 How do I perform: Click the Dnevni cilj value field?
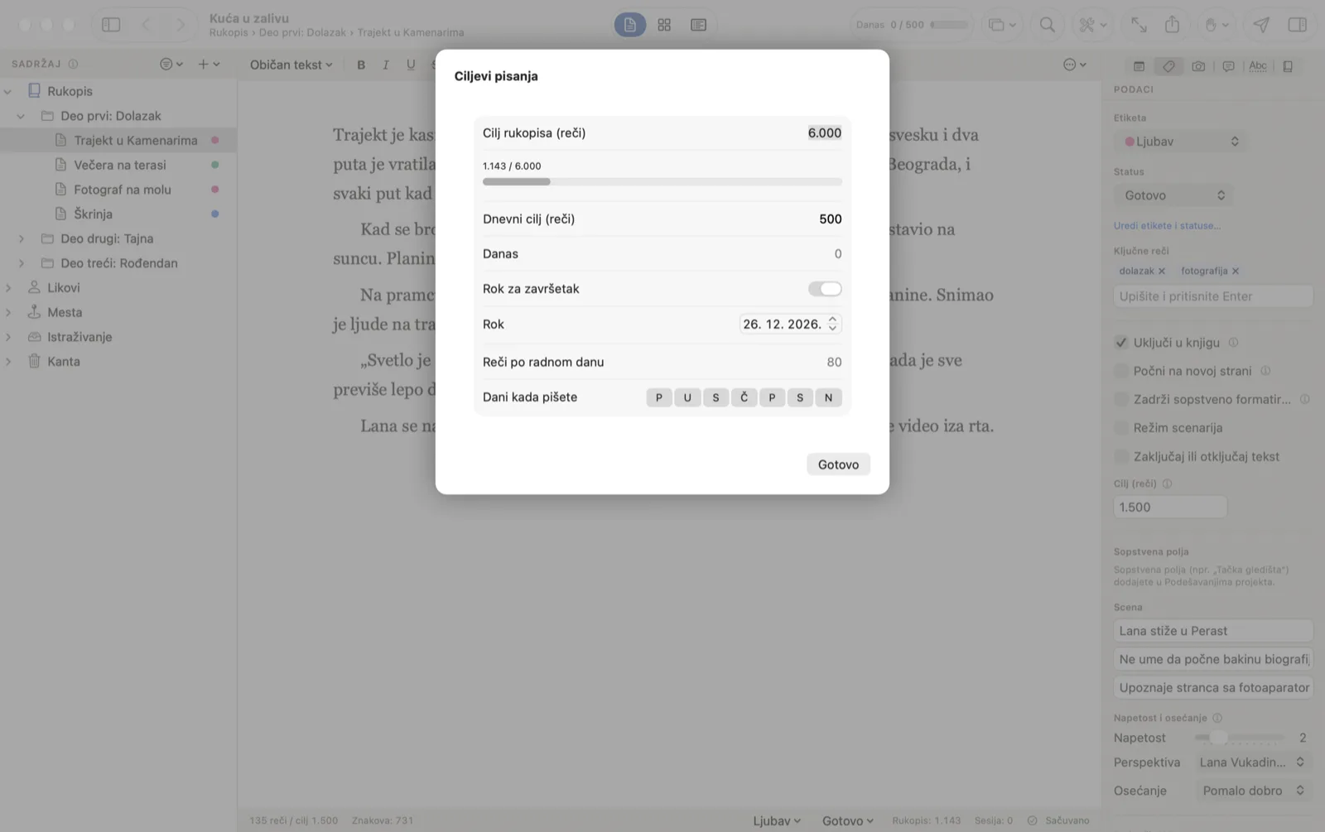830,219
